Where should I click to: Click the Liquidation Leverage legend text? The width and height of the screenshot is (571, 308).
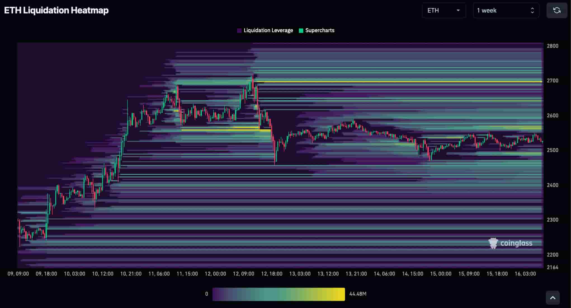268,30
